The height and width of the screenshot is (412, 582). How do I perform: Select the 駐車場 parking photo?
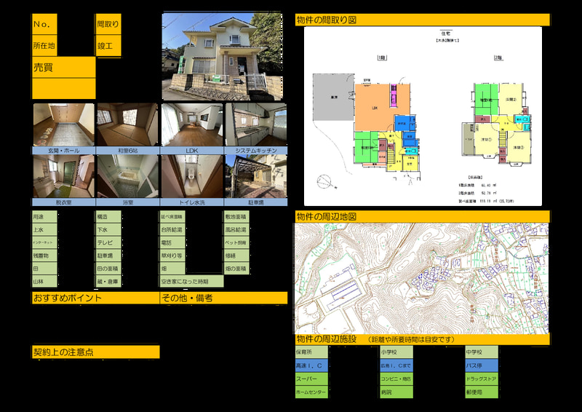pyautogui.click(x=255, y=175)
